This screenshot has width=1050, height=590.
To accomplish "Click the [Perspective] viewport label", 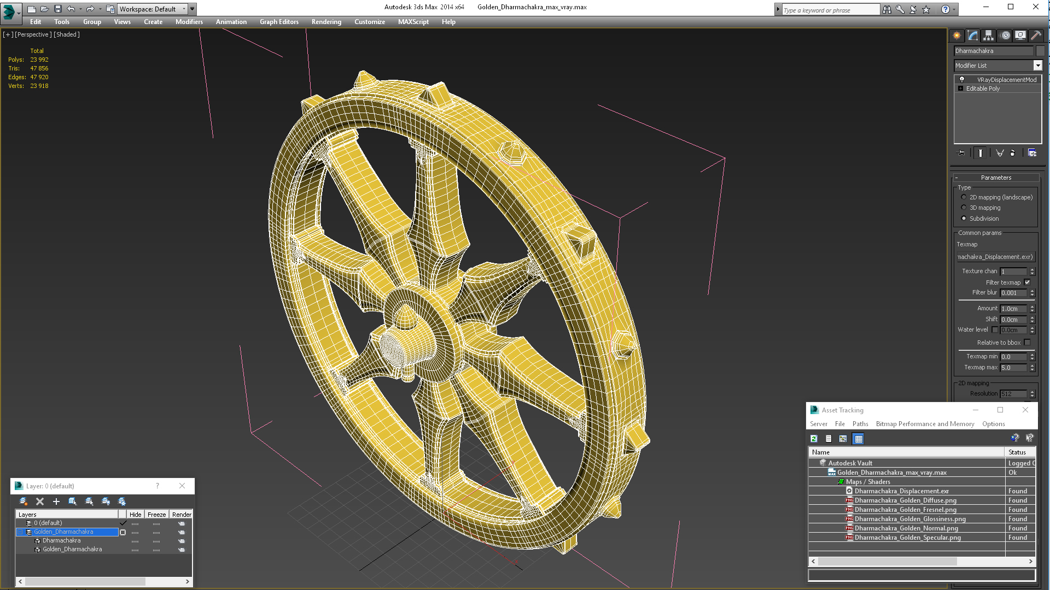I will click(33, 34).
